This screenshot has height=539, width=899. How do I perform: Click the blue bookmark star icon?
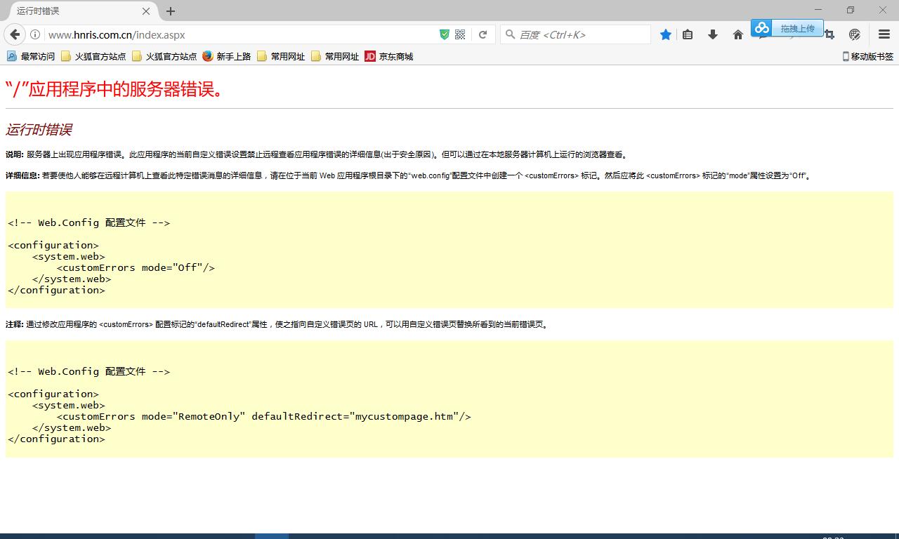(665, 34)
